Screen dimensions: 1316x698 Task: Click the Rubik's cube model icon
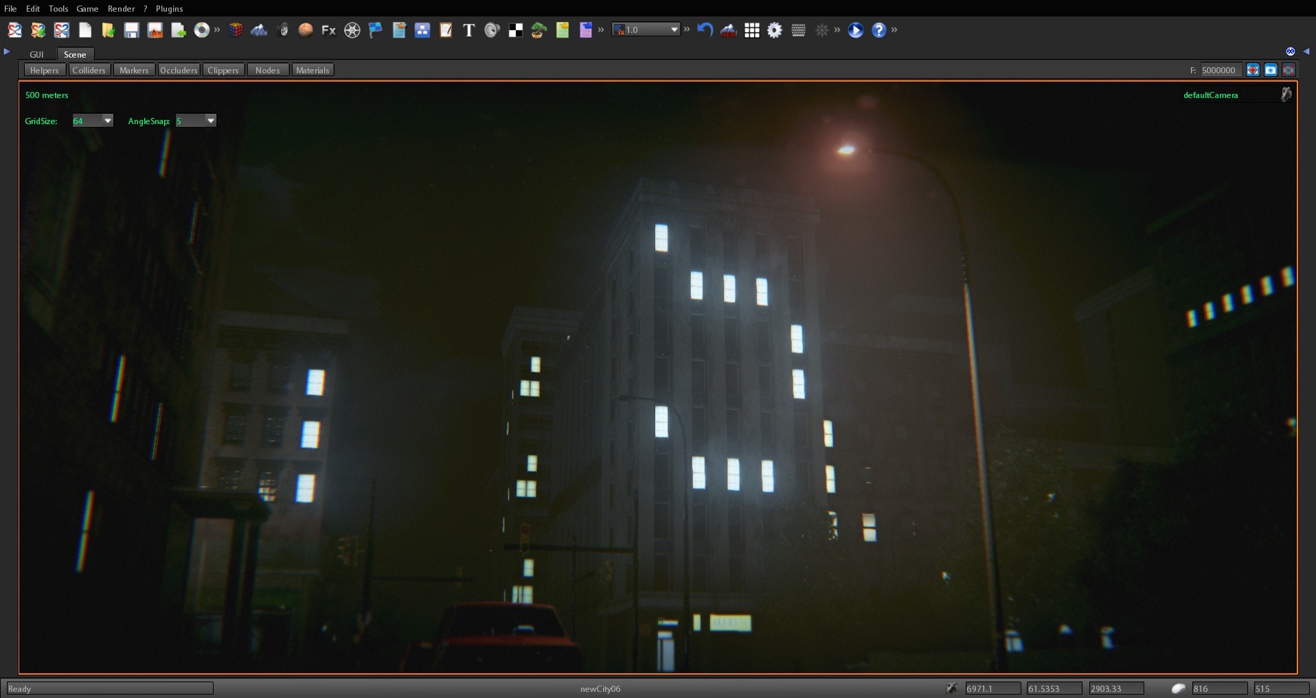point(236,30)
